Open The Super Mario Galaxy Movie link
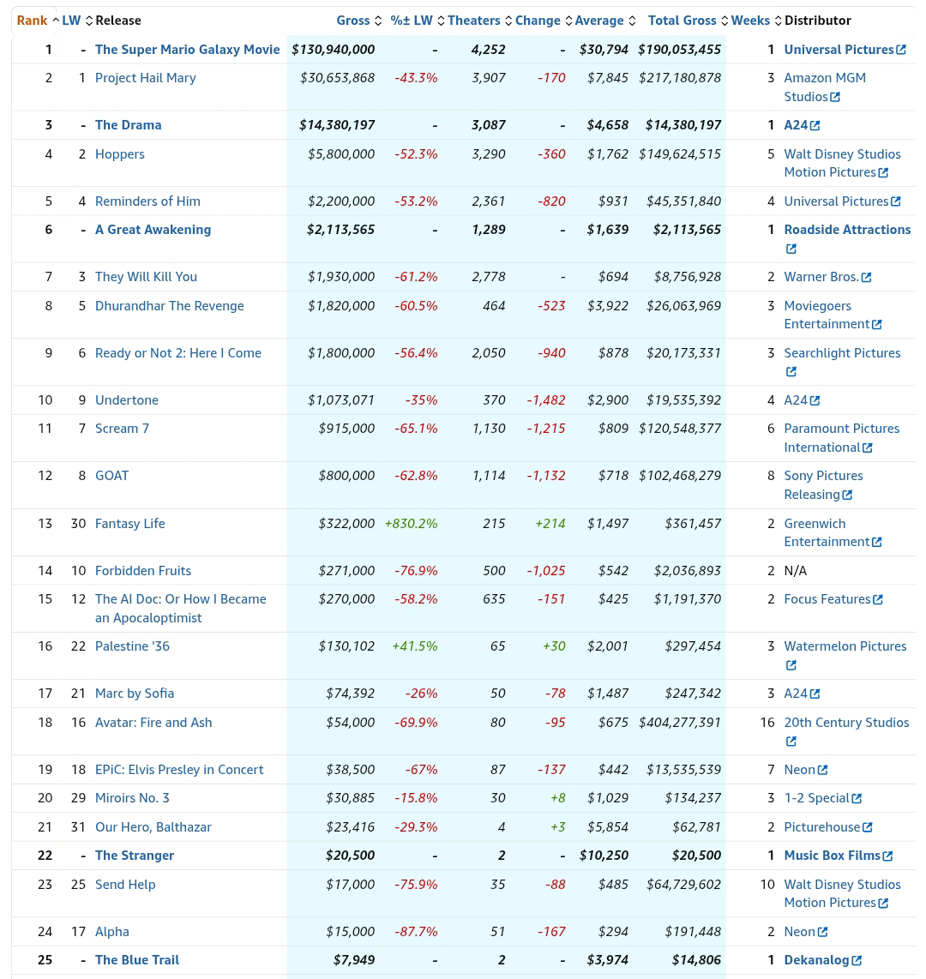Screen dimensions: 926x979 (x=188, y=50)
